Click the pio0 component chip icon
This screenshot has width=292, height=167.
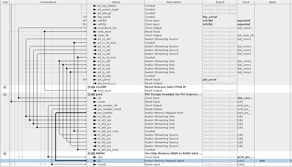[x=93, y=94]
